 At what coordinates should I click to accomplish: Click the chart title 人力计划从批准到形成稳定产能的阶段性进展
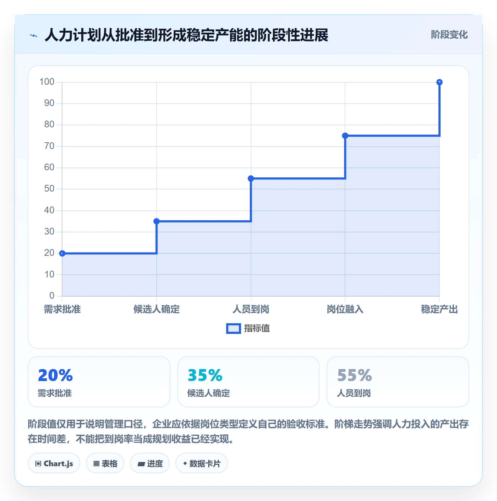[x=187, y=35]
